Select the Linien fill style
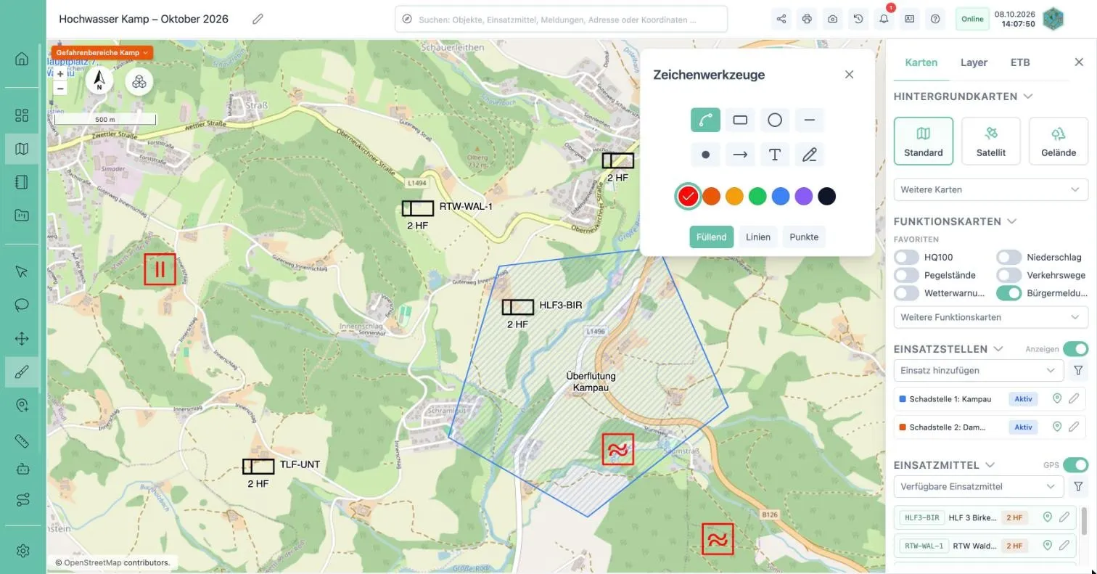This screenshot has height=574, width=1097. (x=758, y=237)
